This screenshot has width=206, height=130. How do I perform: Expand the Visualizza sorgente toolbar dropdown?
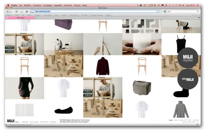click(98, 15)
